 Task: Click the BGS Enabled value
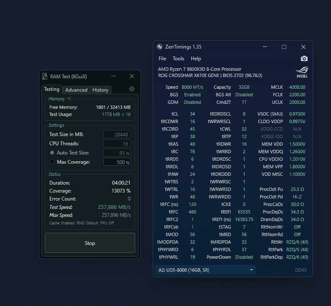(x=192, y=95)
